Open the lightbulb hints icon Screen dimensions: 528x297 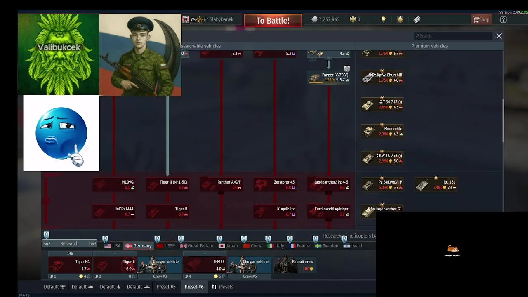(383, 19)
